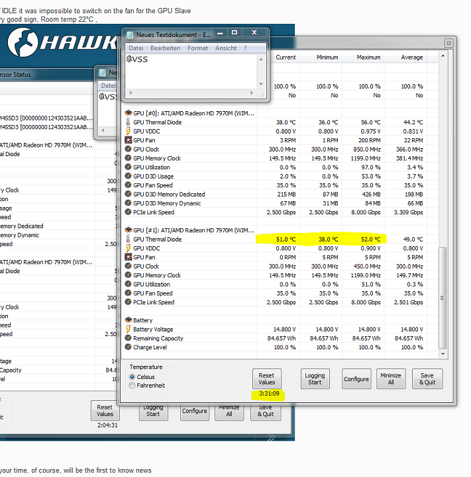Click Reset Values in back sensor window
Image resolution: width=471 pixels, height=477 pixels.
coord(105,410)
